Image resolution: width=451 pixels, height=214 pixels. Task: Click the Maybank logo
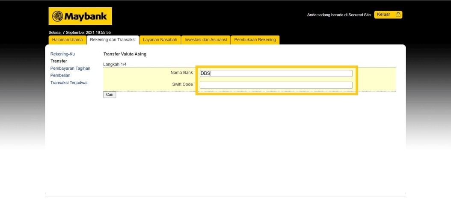80,16
